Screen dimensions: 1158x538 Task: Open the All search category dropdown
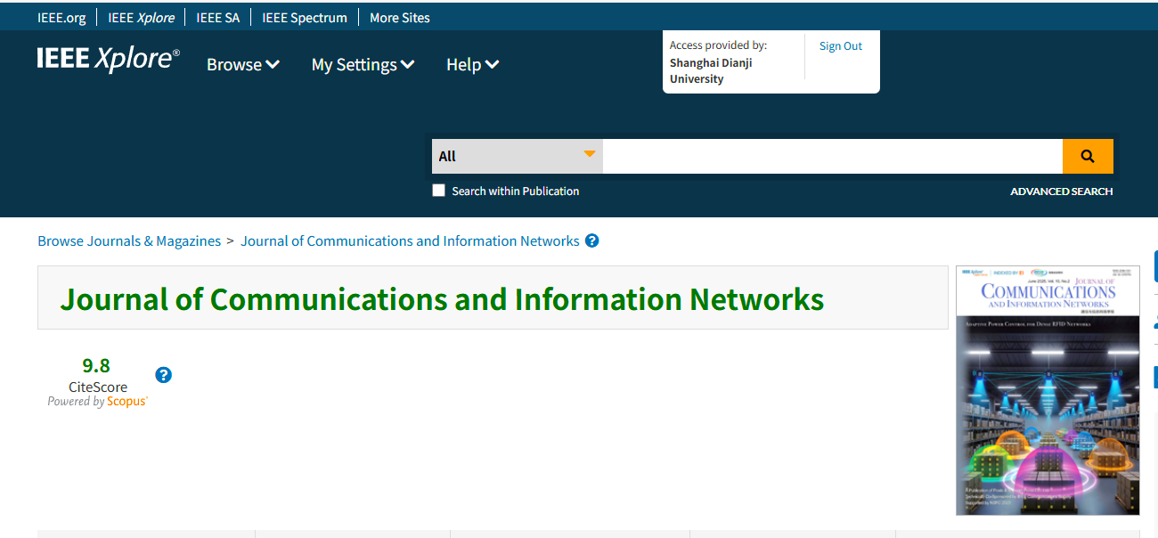click(518, 156)
